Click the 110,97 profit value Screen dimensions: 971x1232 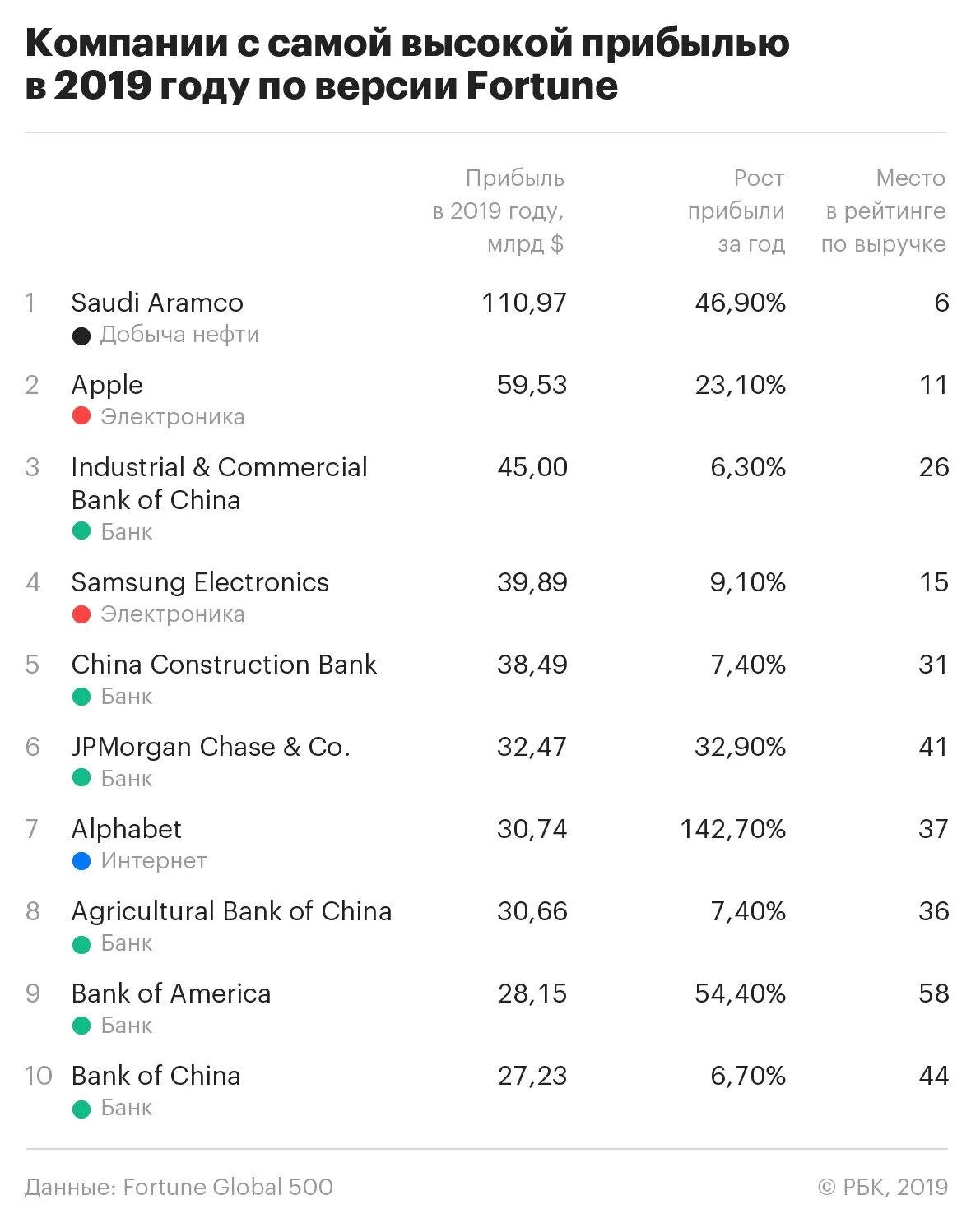tap(524, 303)
